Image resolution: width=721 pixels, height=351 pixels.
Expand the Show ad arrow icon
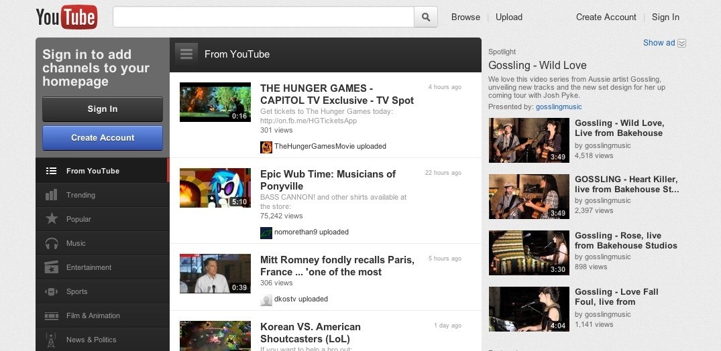[682, 43]
